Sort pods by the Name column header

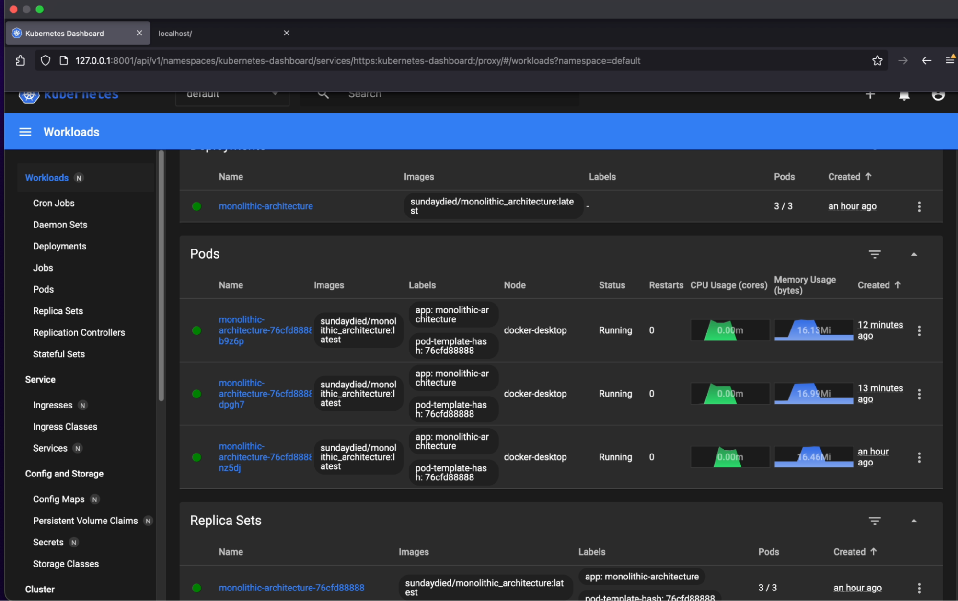coord(231,285)
